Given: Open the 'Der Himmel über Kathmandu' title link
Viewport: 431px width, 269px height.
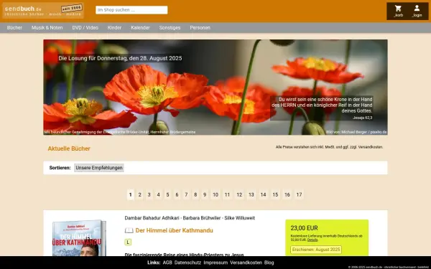Looking at the screenshot, I should (x=175, y=230).
